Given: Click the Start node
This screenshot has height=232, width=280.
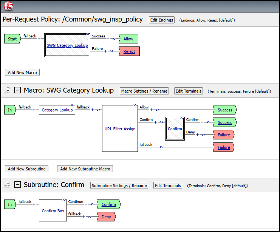Looking at the screenshot, I should point(12,39).
